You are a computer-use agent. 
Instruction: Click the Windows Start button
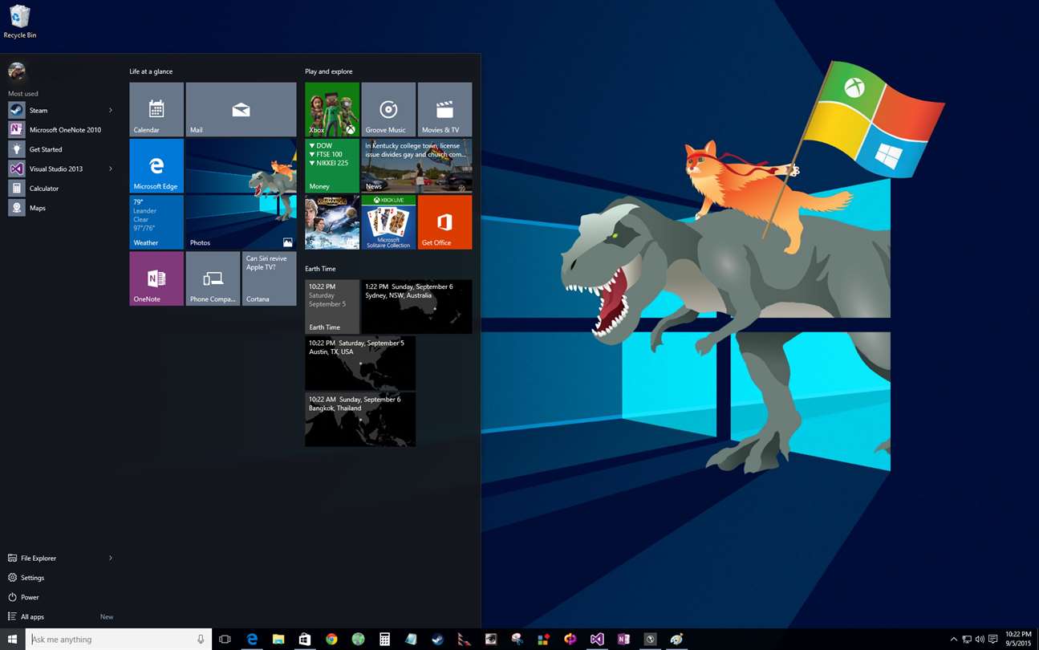[x=12, y=640]
